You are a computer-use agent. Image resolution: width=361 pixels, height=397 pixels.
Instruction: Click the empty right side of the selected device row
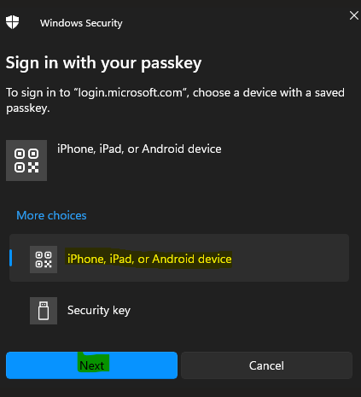290,258
